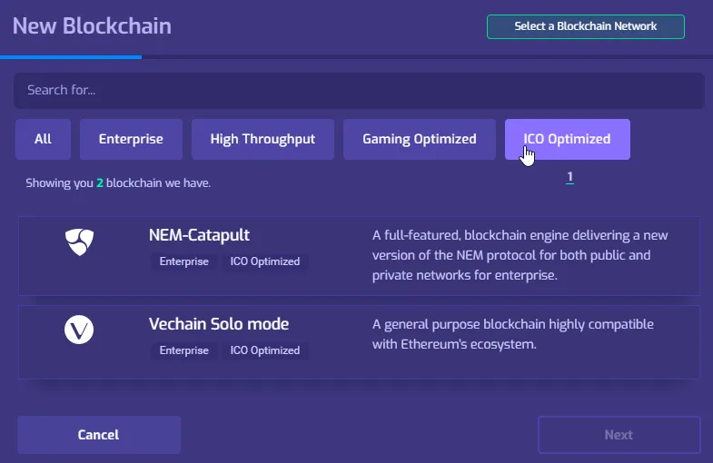Click the NEM-Catapult description text

click(x=520, y=255)
